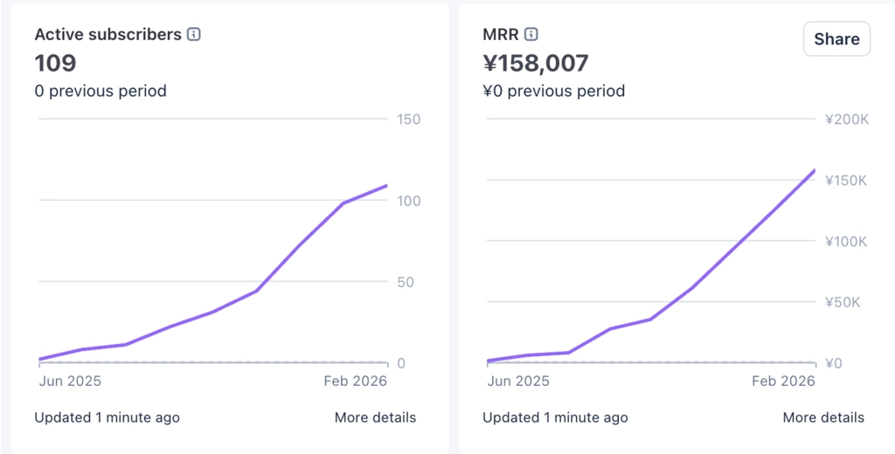The image size is (895, 454).
Task: Select the 109 subscriber count value
Action: click(x=55, y=63)
